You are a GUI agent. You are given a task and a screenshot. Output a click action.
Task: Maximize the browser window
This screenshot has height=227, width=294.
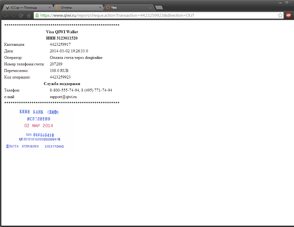click(287, 3)
